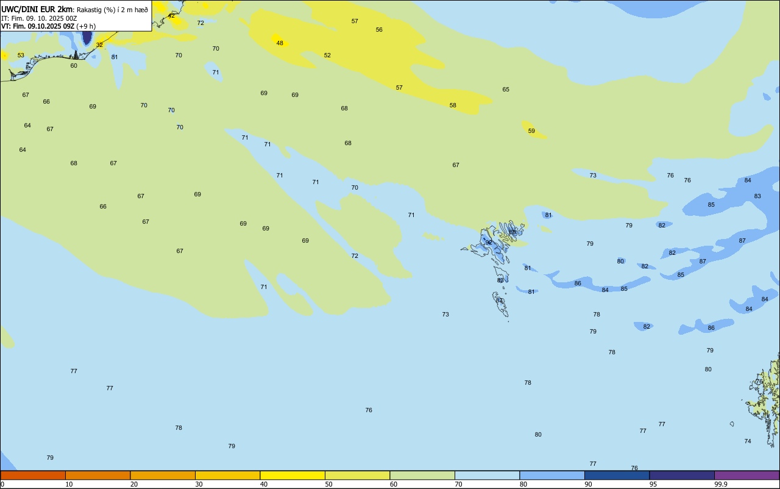
Task: Click the legend tick label '90'
Action: 588,484
